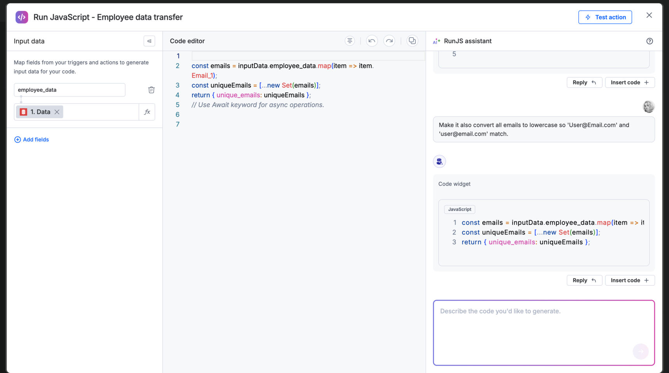Click the Run JavaScript app icon in the header
Image resolution: width=669 pixels, height=373 pixels.
click(22, 17)
